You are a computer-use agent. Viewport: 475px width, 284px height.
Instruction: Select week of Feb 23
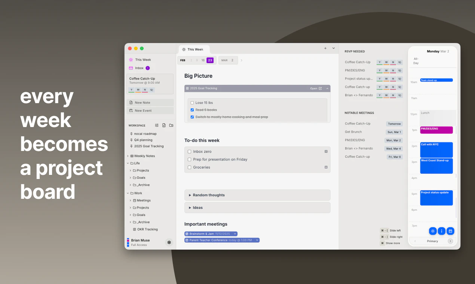click(x=210, y=60)
